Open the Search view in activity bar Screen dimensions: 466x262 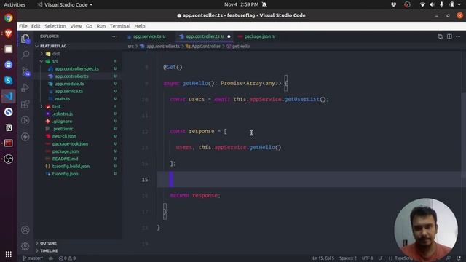25,55
